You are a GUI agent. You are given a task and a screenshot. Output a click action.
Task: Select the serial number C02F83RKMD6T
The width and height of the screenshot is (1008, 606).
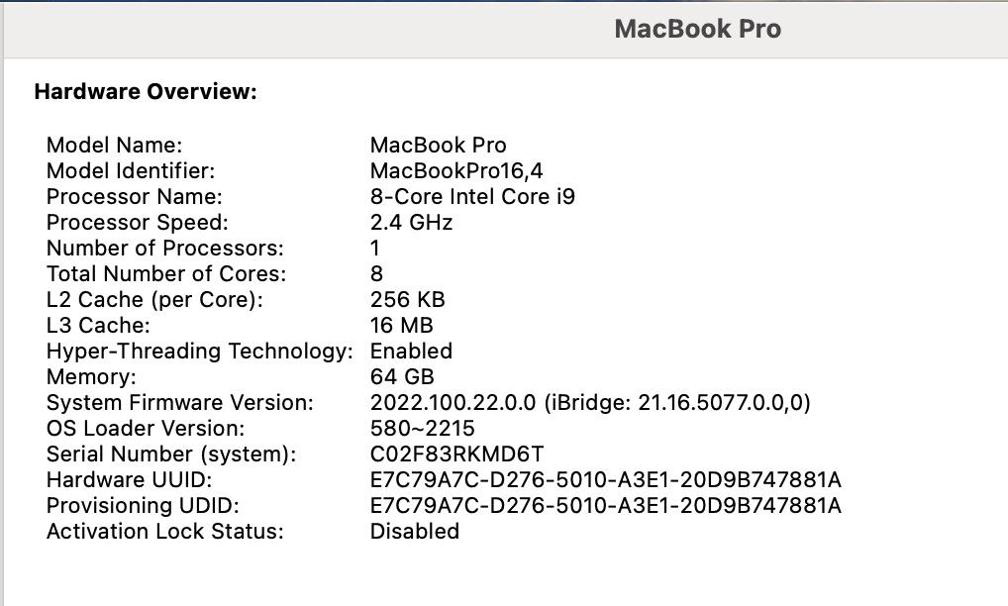pyautogui.click(x=456, y=454)
